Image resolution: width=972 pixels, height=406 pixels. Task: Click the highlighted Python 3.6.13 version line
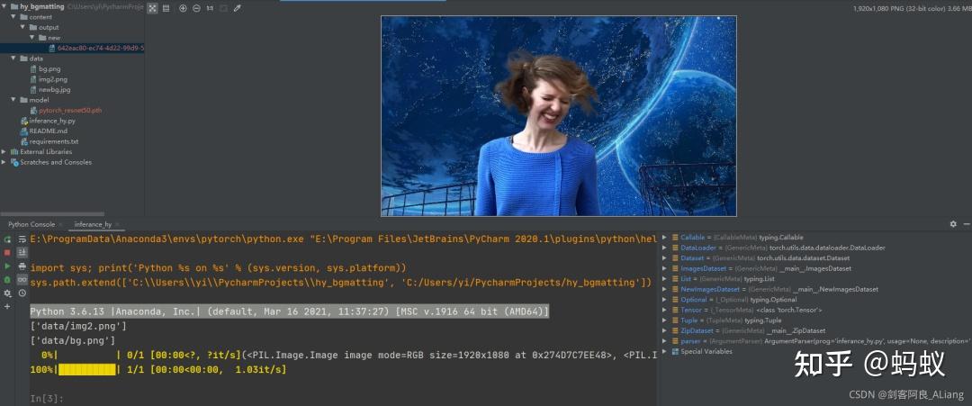coord(290,311)
